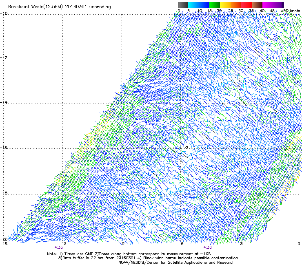Click the word 'ascending' in the title
This screenshot has width=302, height=265.
point(100,7)
